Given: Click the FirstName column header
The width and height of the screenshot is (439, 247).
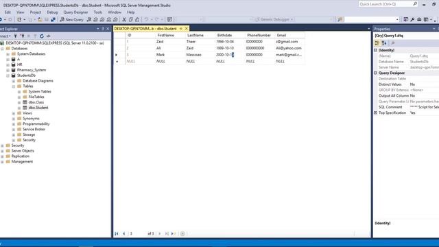Looking at the screenshot, I should 165,35.
